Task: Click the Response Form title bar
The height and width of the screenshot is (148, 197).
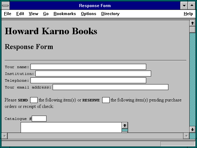Action: (95, 6)
